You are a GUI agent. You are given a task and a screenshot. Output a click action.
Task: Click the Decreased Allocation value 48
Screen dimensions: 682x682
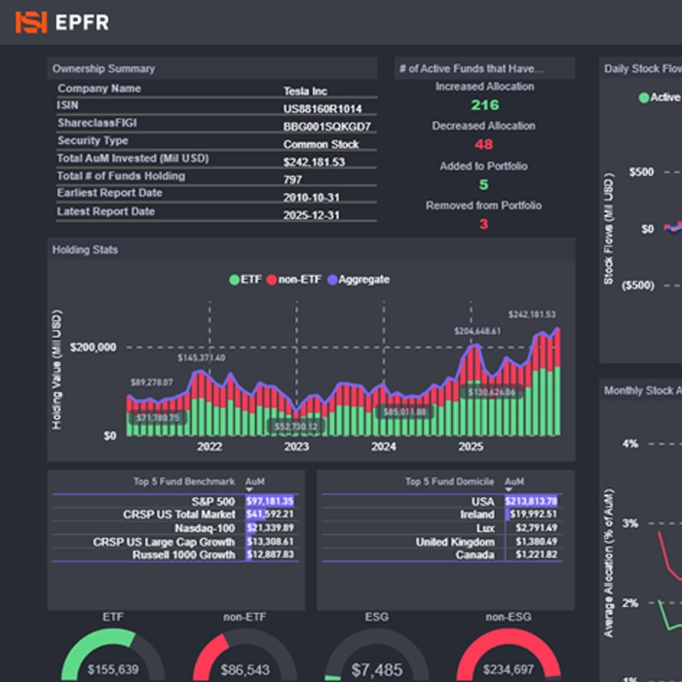tap(484, 145)
